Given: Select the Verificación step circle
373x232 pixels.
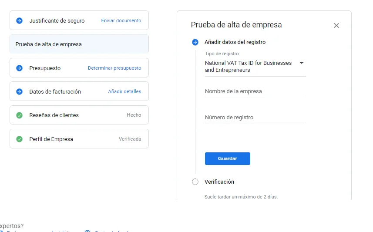Looking at the screenshot, I should coord(195,182).
